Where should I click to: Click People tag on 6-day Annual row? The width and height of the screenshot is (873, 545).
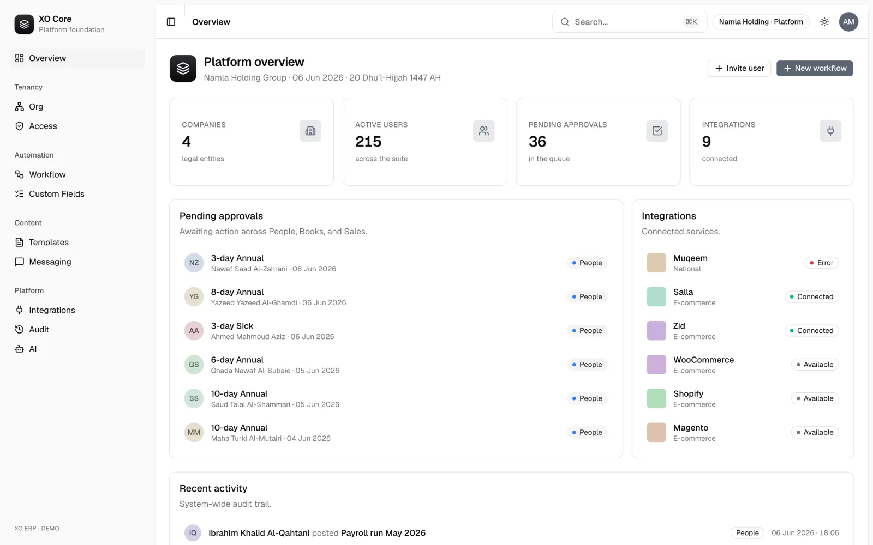tap(587, 365)
